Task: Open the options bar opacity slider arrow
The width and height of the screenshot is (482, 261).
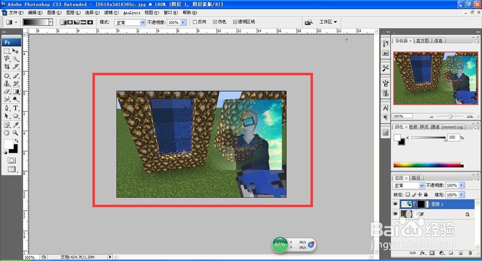Action: pos(183,23)
